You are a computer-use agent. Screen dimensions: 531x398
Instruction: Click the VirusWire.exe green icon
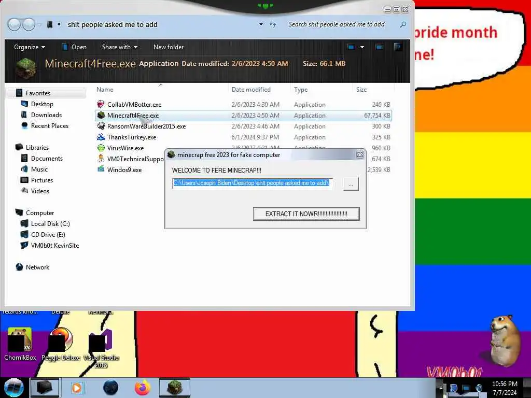(101, 148)
